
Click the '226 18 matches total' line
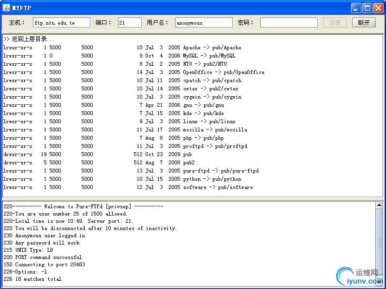[x=32, y=279]
